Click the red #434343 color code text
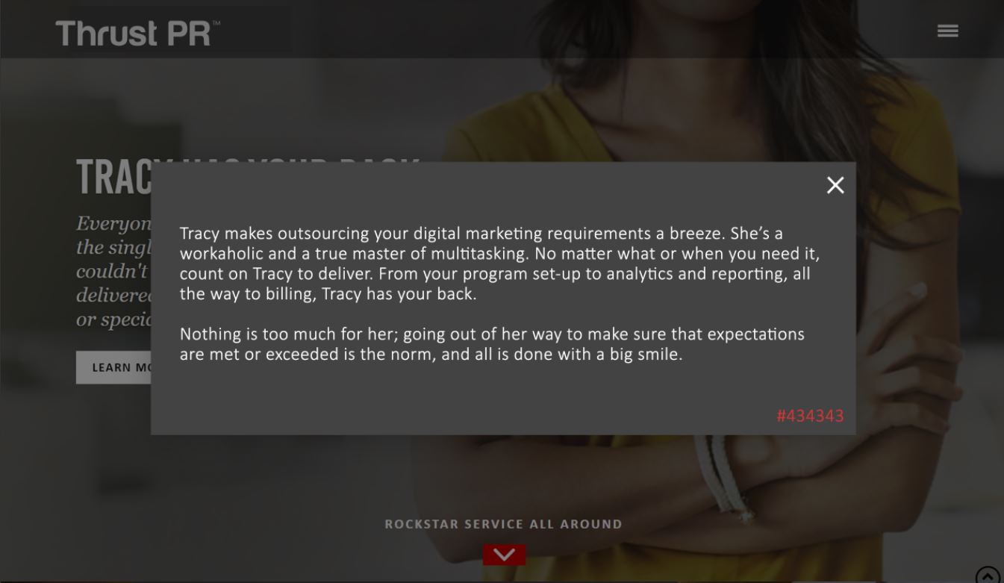 810,416
